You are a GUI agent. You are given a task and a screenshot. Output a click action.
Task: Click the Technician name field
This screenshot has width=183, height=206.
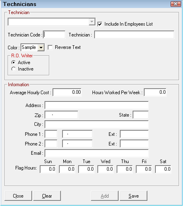134,35
